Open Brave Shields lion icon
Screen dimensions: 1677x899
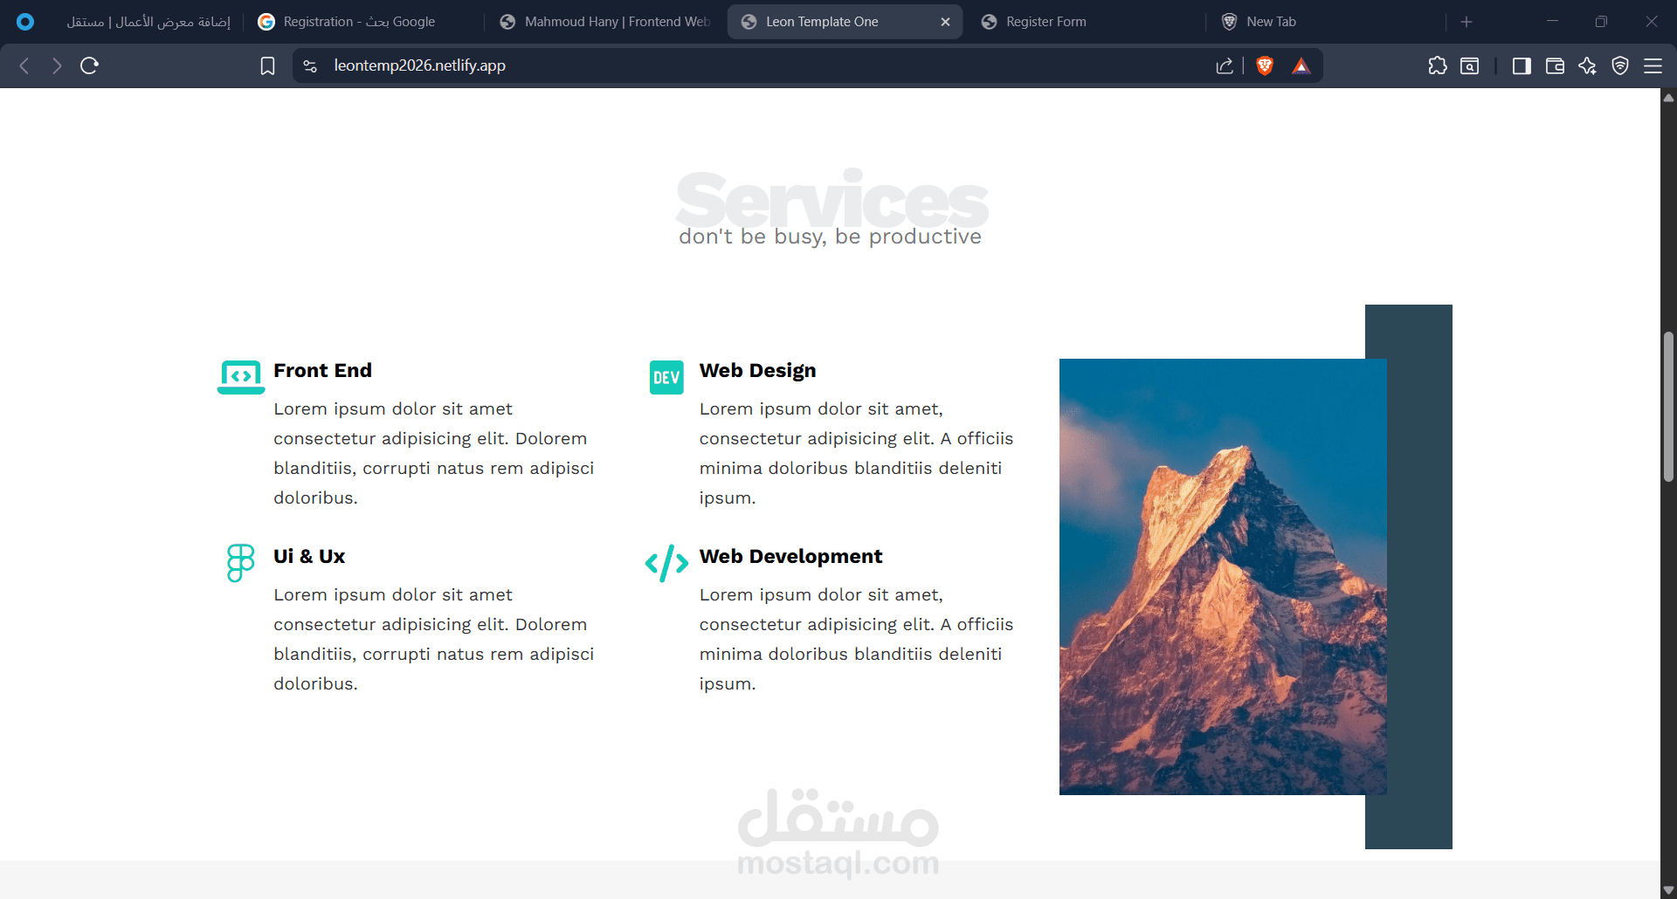pyautogui.click(x=1264, y=65)
